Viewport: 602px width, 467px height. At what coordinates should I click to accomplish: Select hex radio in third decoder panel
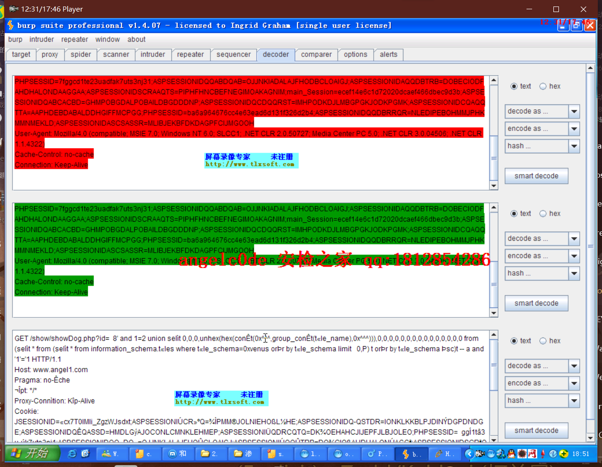[x=543, y=341]
